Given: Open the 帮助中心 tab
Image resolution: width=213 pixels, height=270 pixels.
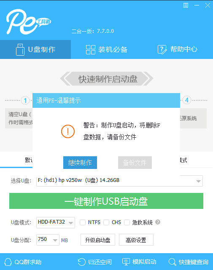Looking at the screenshot, I should 178,50.
